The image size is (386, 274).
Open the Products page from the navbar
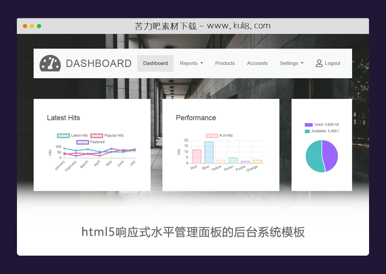(x=225, y=63)
